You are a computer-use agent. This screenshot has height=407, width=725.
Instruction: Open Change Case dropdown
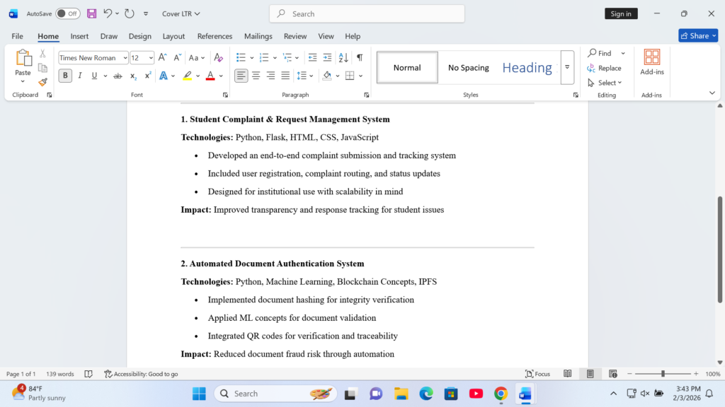click(197, 58)
